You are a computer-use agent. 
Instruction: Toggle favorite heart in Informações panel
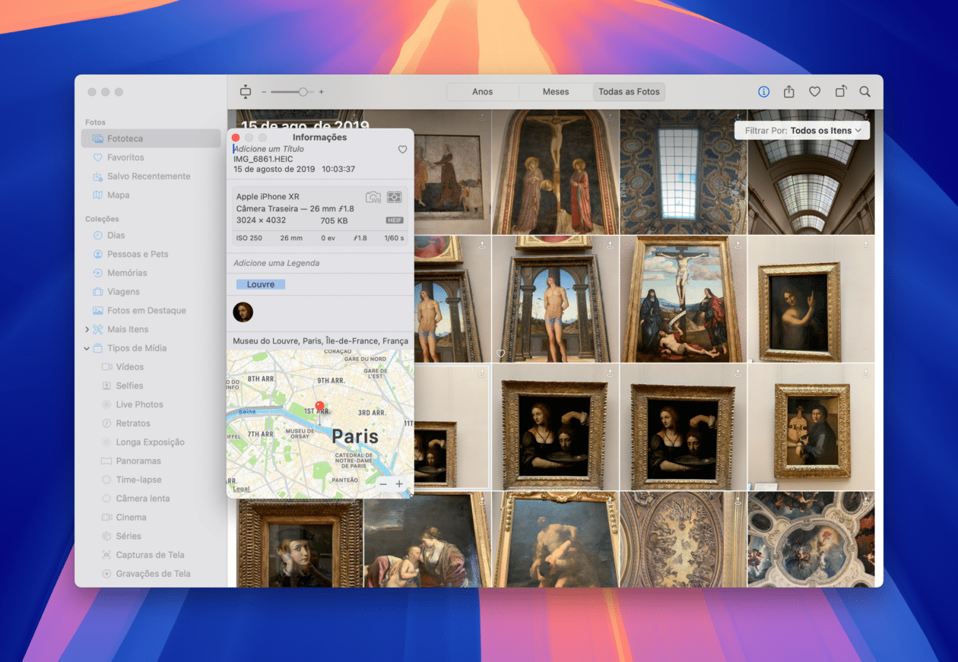pos(403,150)
